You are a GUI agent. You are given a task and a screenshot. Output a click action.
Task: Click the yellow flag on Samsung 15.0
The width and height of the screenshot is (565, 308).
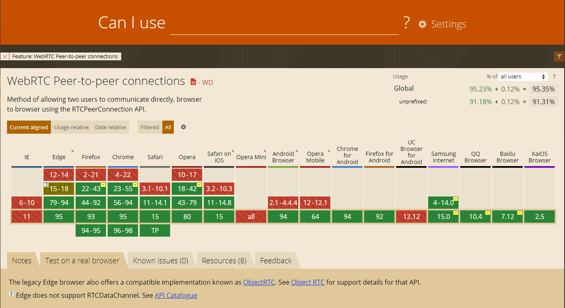(x=456, y=213)
